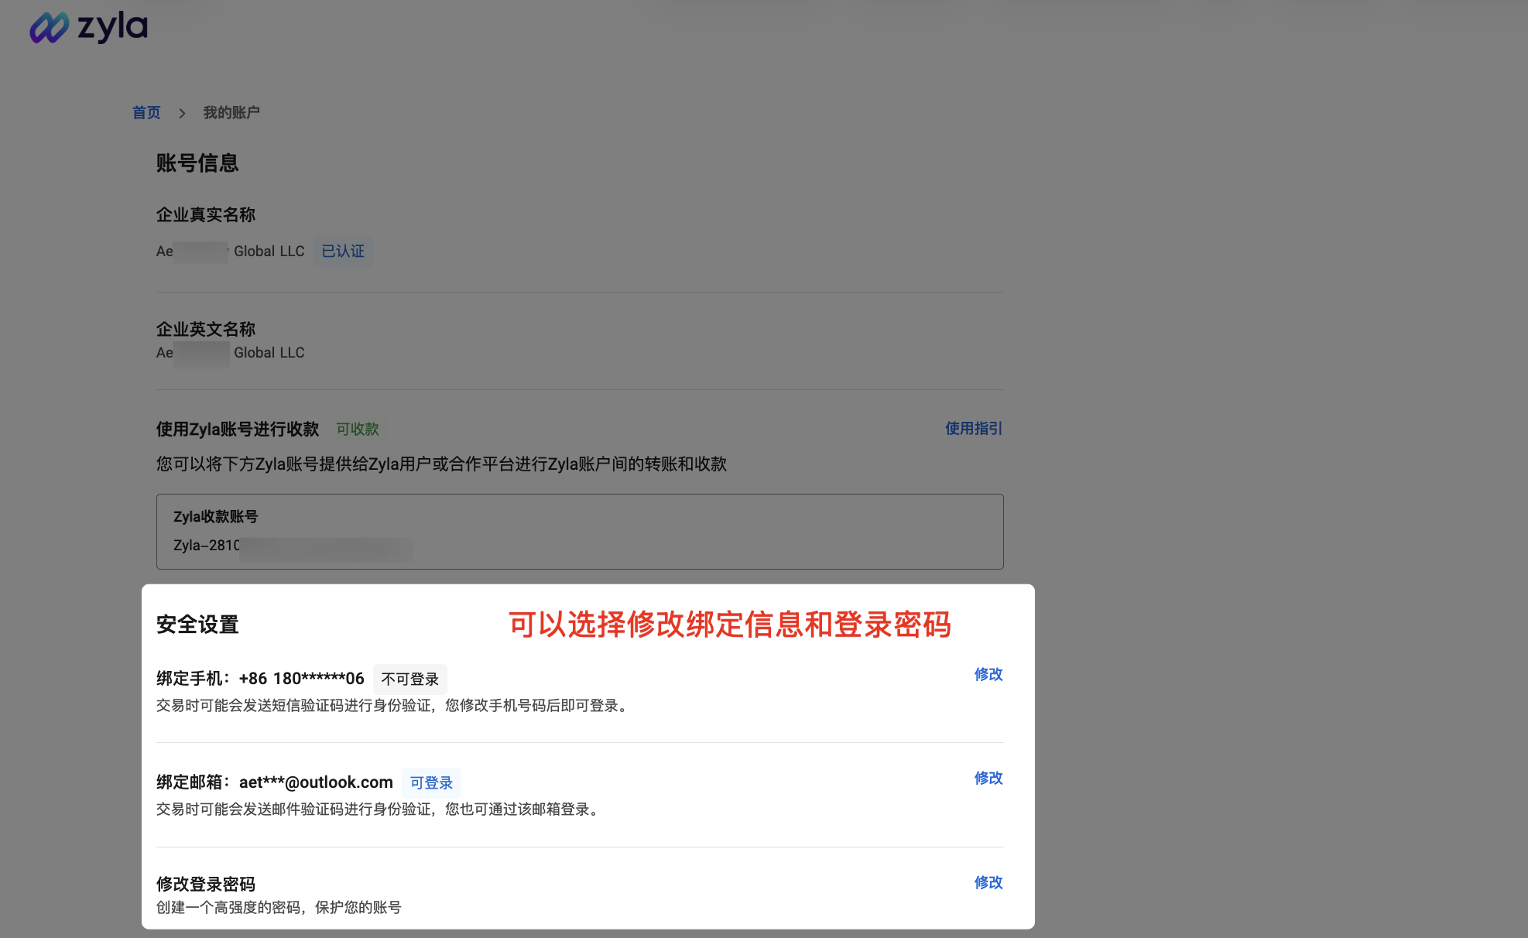Select 我的账户 breadcrumb item

click(231, 112)
